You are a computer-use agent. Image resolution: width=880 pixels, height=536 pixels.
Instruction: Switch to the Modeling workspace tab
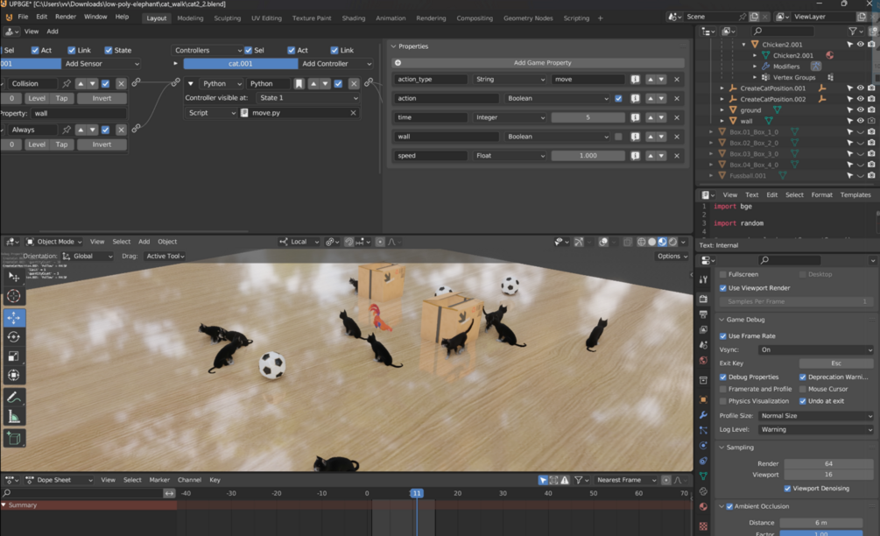pos(190,18)
